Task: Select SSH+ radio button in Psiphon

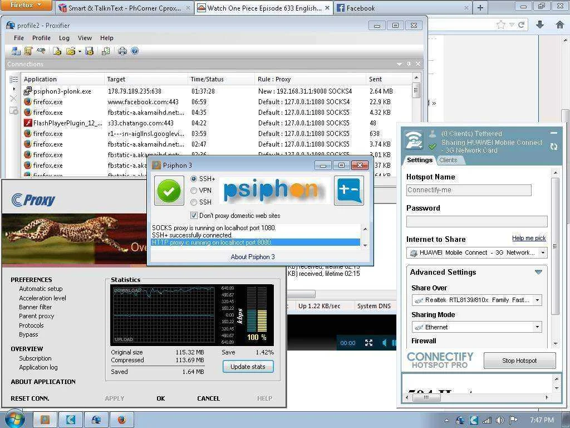Action: point(194,179)
